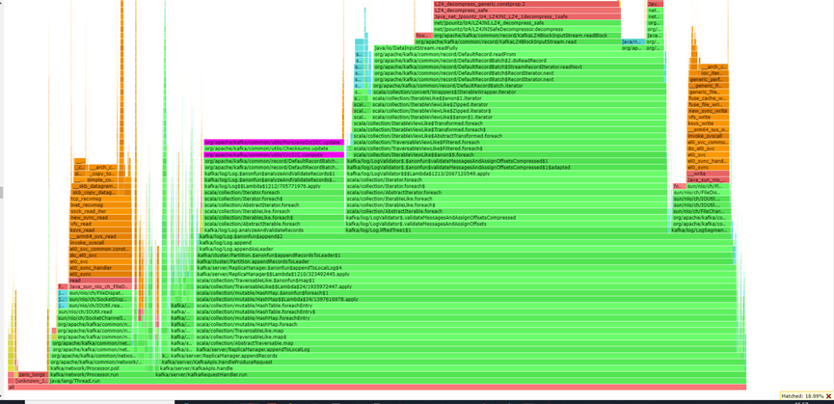The image size is (834, 404).
Task: Clear search via X next to Matched
Action: 828,396
